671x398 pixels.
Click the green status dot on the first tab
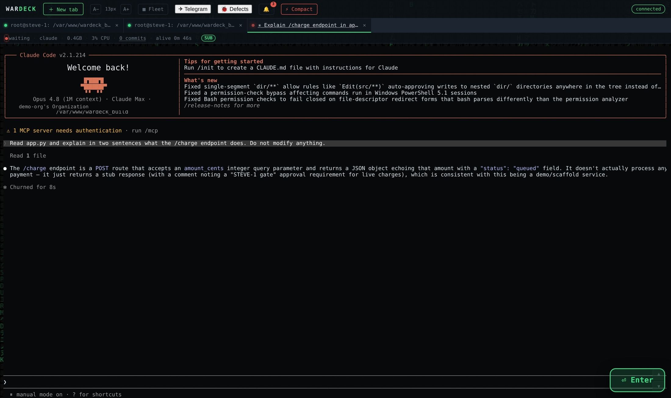pyautogui.click(x=5, y=25)
